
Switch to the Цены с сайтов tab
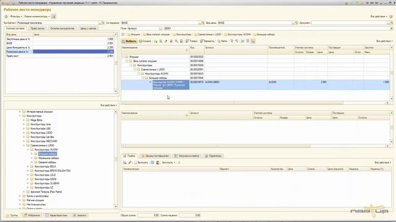(x=88, y=28)
